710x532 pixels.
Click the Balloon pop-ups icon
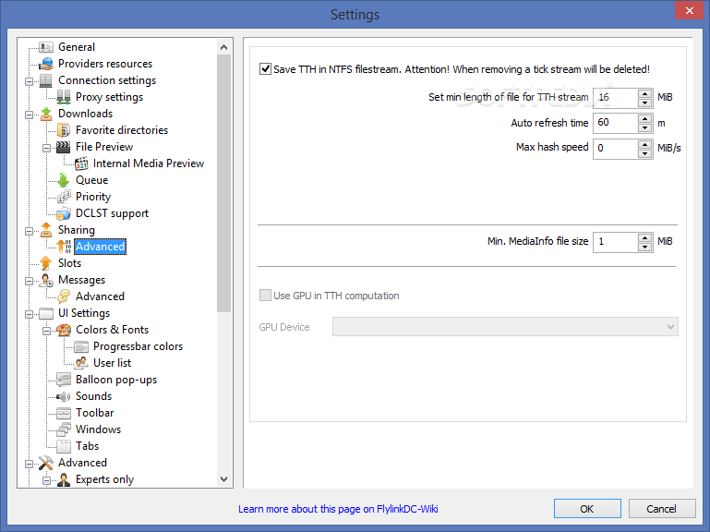[64, 380]
